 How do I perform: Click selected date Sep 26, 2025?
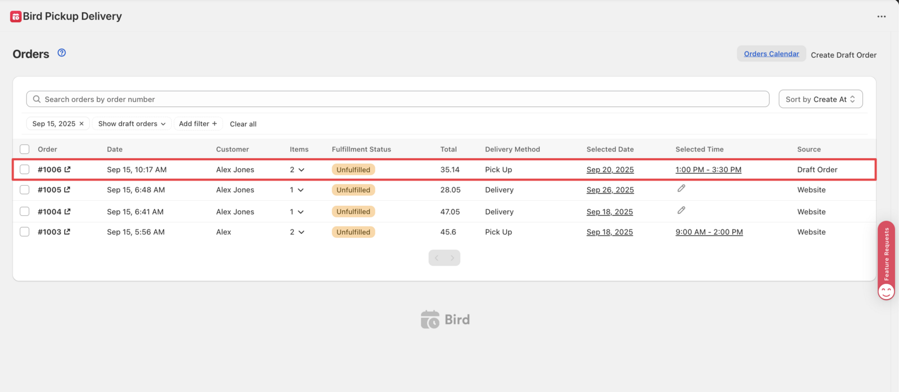(610, 190)
